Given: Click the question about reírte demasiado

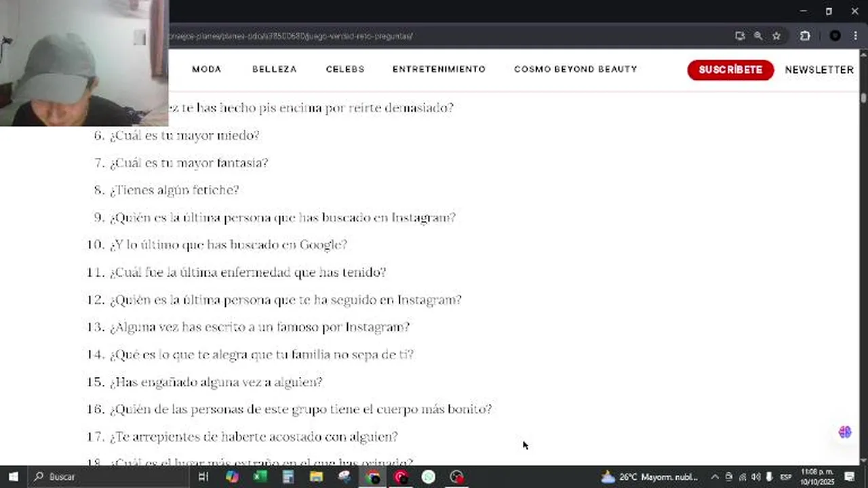Looking at the screenshot, I should click(311, 108).
